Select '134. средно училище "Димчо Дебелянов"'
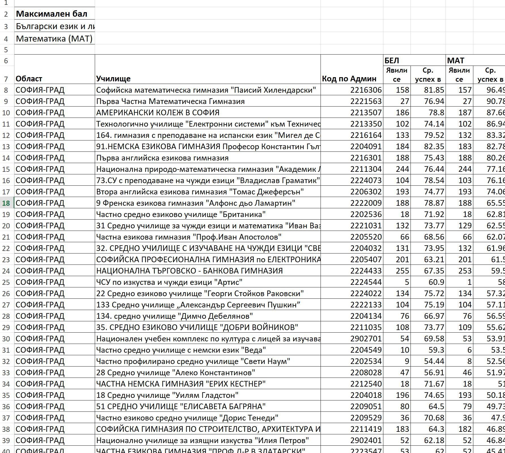The image size is (505, 453). pyautogui.click(x=208, y=316)
